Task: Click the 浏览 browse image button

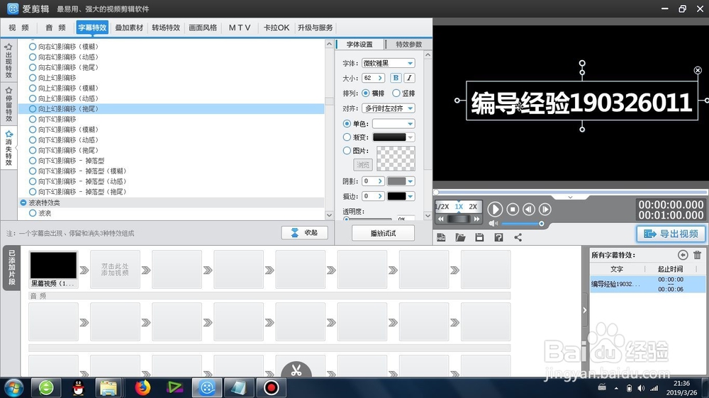Action: point(362,164)
